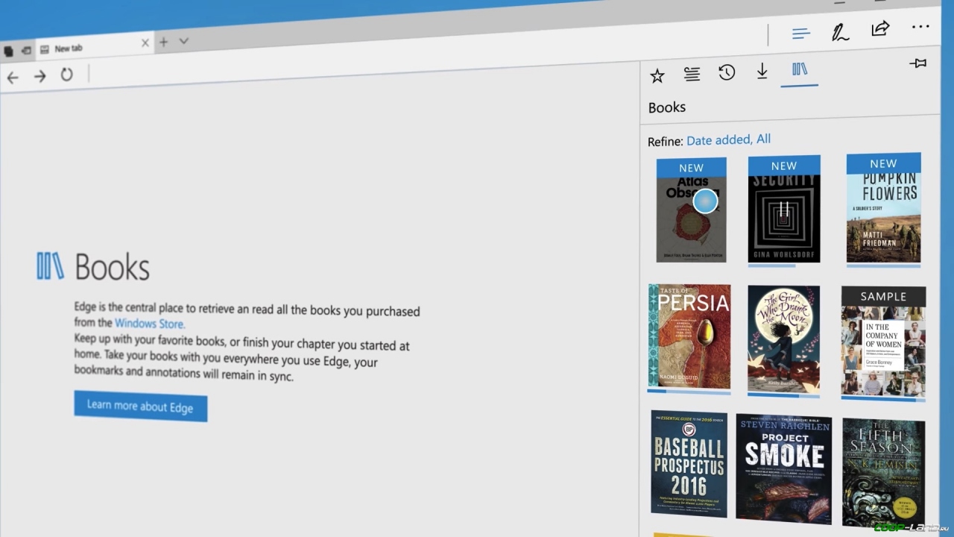Click the browser Back arrow
The width and height of the screenshot is (954, 537).
pyautogui.click(x=13, y=78)
